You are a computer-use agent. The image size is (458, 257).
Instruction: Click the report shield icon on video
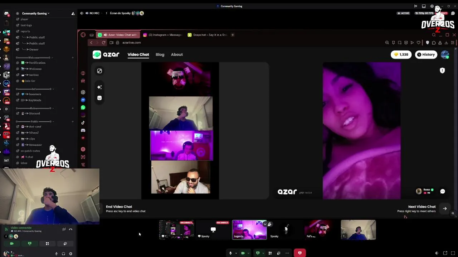(442, 70)
